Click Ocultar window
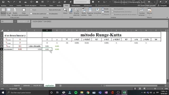Image resolution: width=169 pixels, height=95 pixels. pyautogui.click(x=105, y=12)
